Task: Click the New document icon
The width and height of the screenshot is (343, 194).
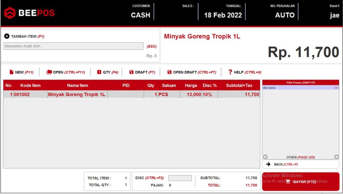Action: (x=11, y=72)
